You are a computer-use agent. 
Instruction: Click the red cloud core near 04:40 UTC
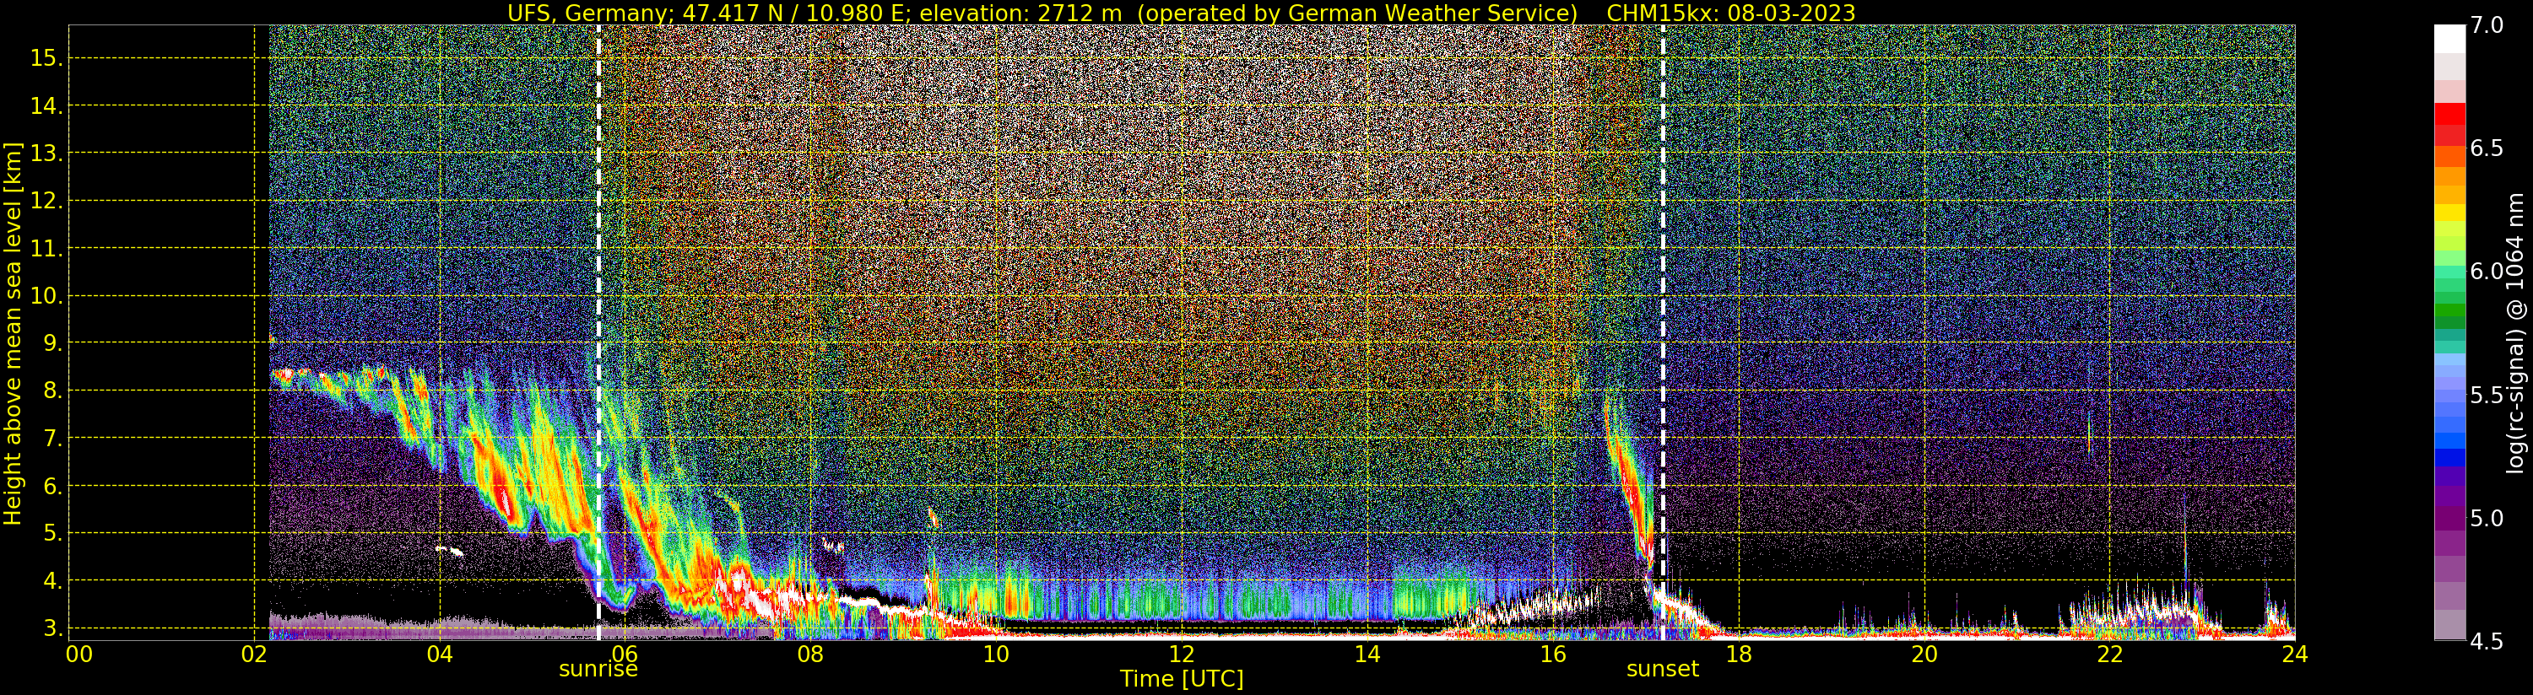click(503, 493)
